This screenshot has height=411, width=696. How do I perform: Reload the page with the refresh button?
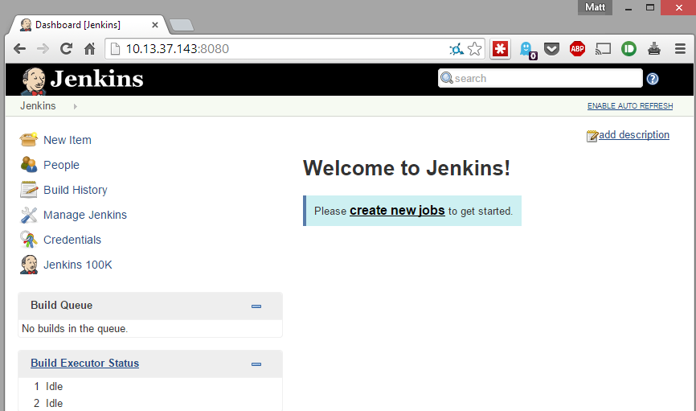[x=67, y=48]
